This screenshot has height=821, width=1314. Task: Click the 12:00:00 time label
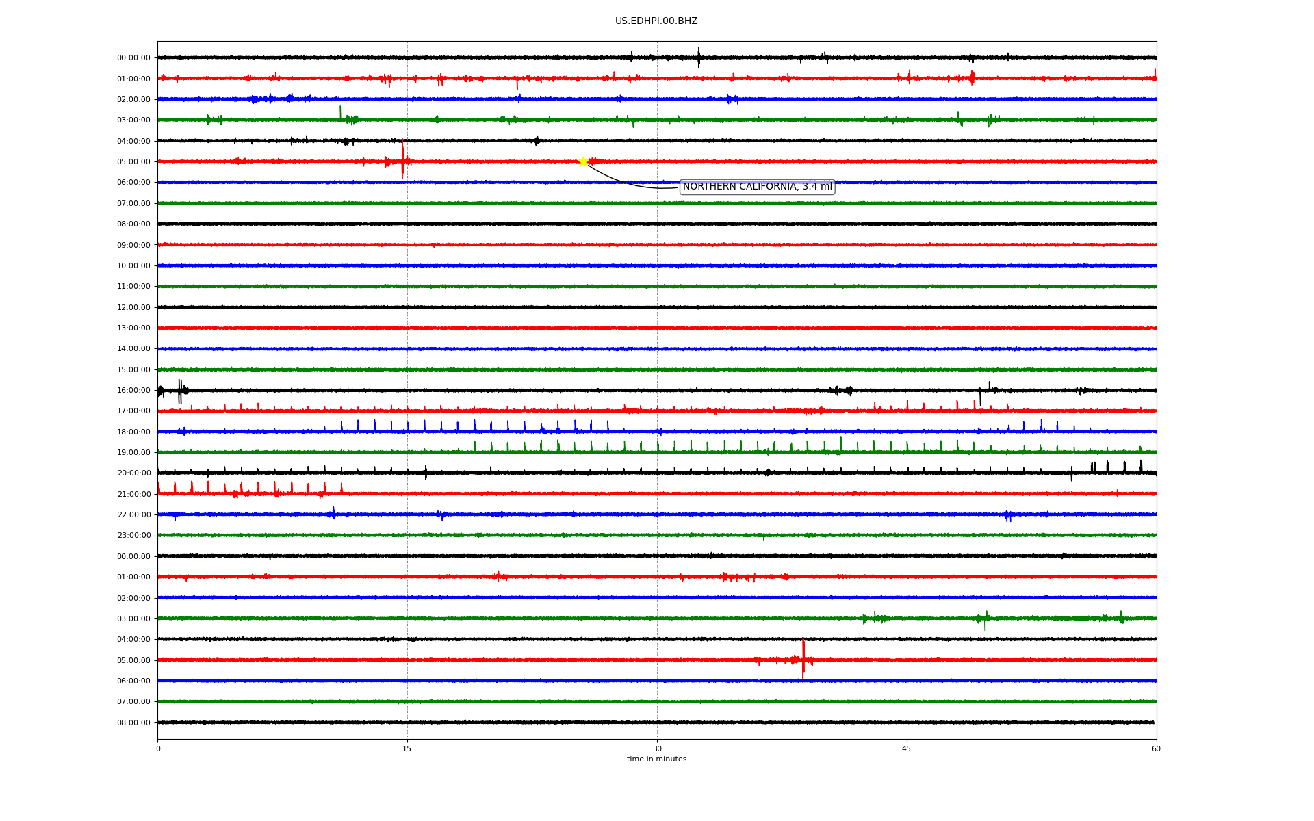coord(133,308)
